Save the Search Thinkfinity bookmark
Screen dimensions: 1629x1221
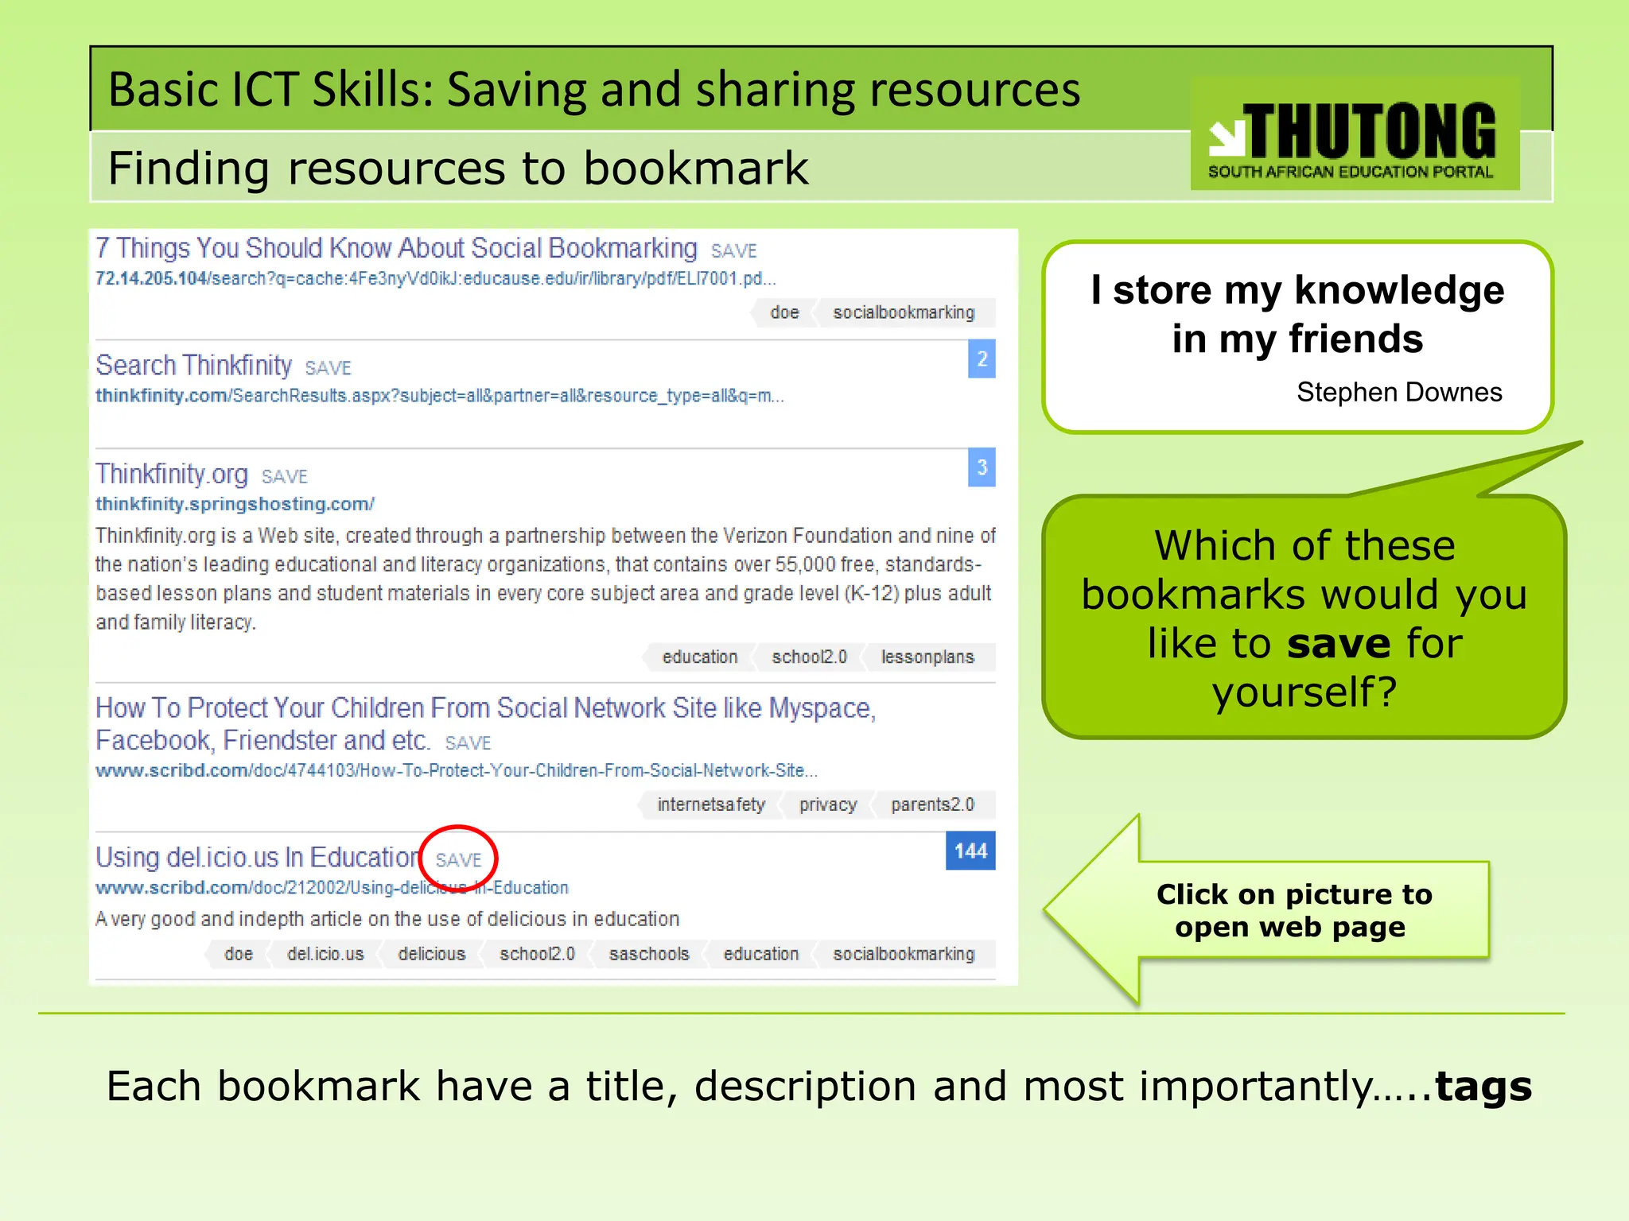pyautogui.click(x=328, y=368)
